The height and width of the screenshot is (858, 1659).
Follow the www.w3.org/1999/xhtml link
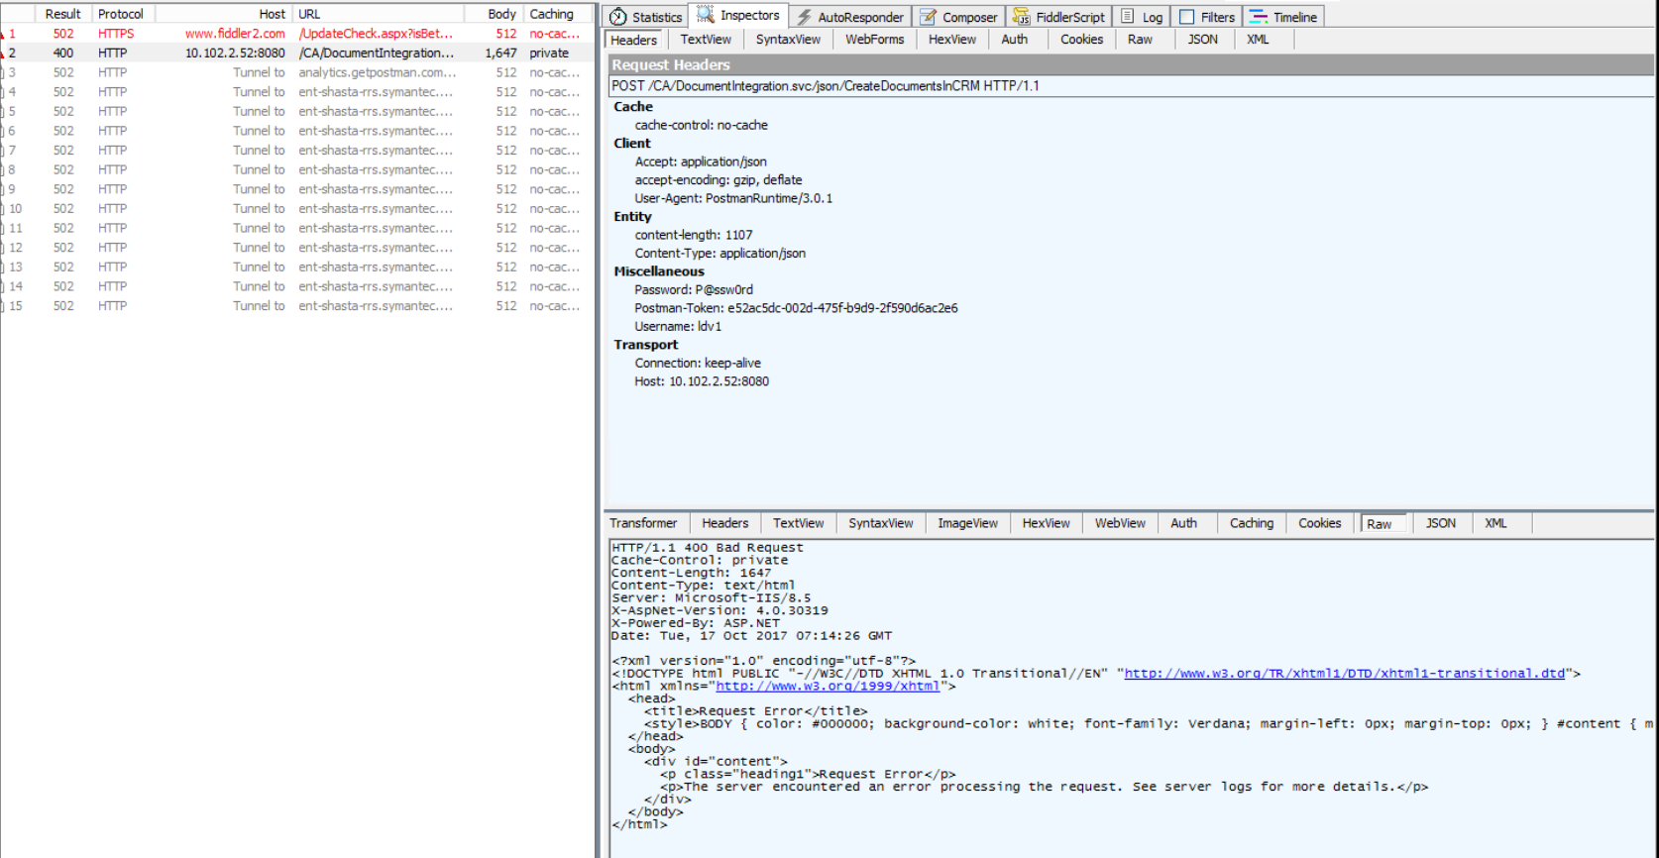tap(827, 686)
